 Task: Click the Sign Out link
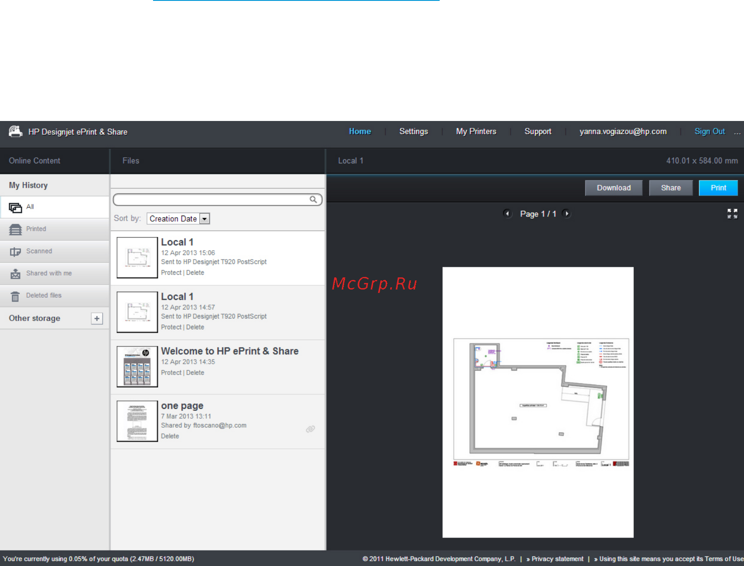point(709,131)
